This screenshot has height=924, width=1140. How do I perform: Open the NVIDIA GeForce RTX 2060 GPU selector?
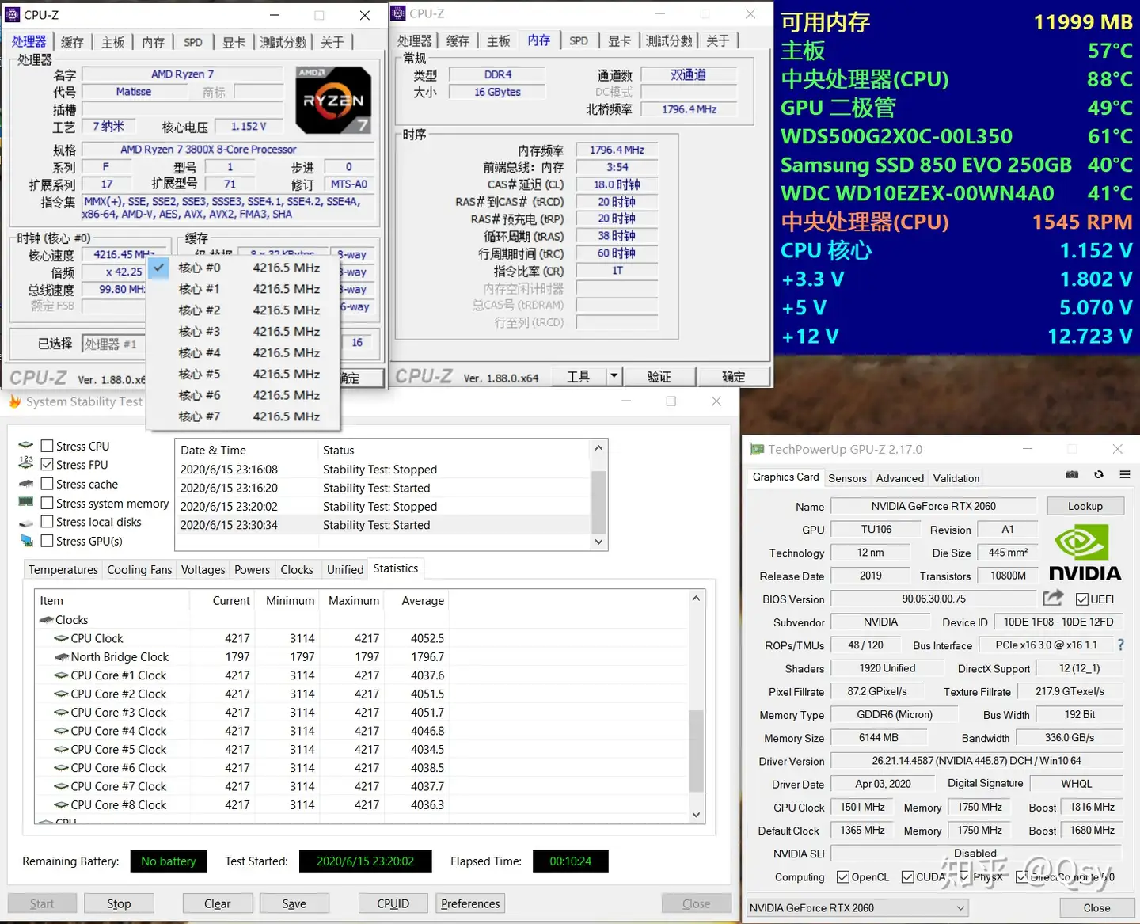click(x=857, y=907)
